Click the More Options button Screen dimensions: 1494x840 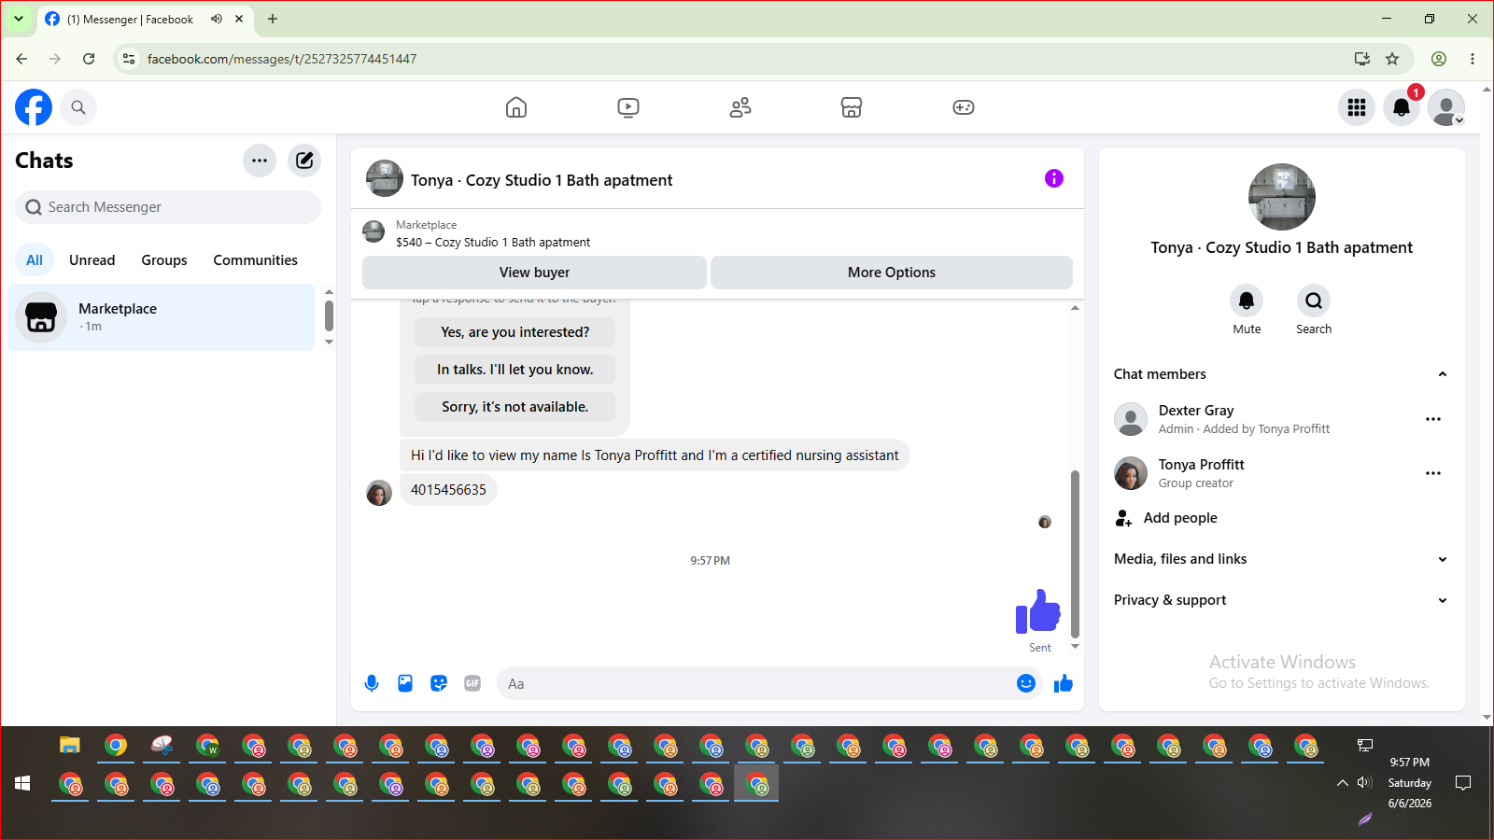point(892,273)
